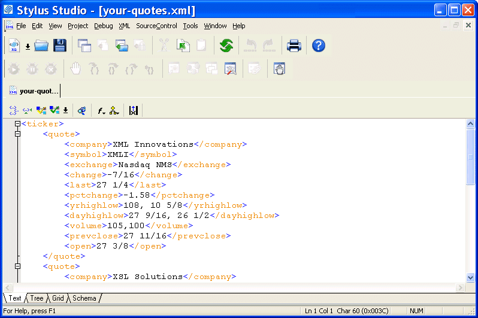Screen dimensions: 478x318
Task: Collapse the second quote element
Action: tap(17, 266)
